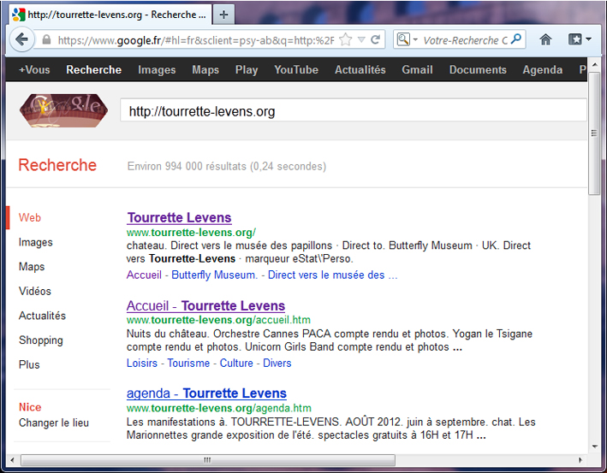
Task: Click the green www.tourrette-levens.org/agenda.htm URL
Action: pos(218,408)
